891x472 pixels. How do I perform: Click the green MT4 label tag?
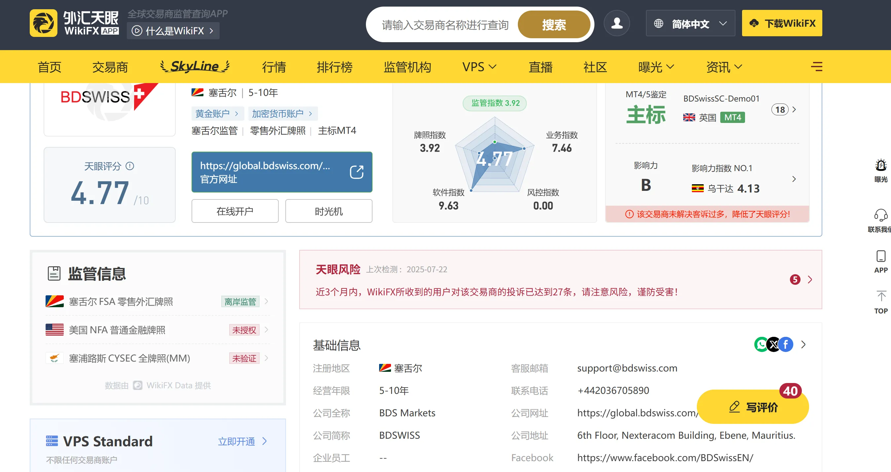[732, 117]
